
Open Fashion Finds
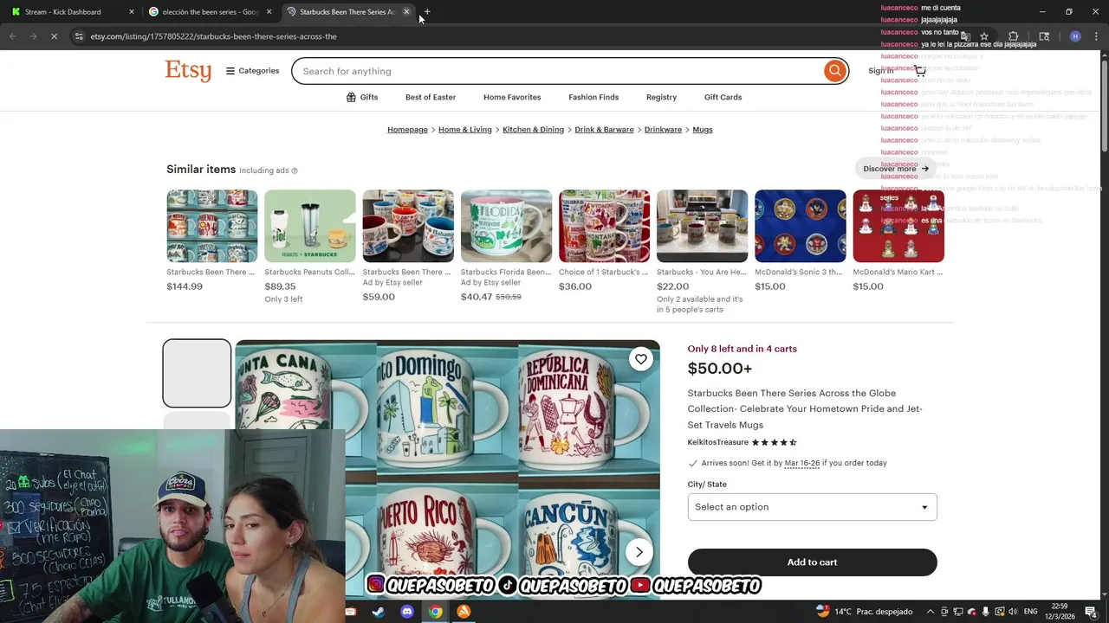click(593, 97)
